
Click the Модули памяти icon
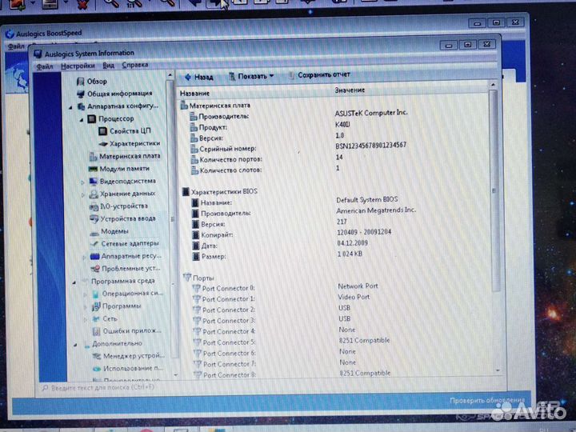[94, 169]
